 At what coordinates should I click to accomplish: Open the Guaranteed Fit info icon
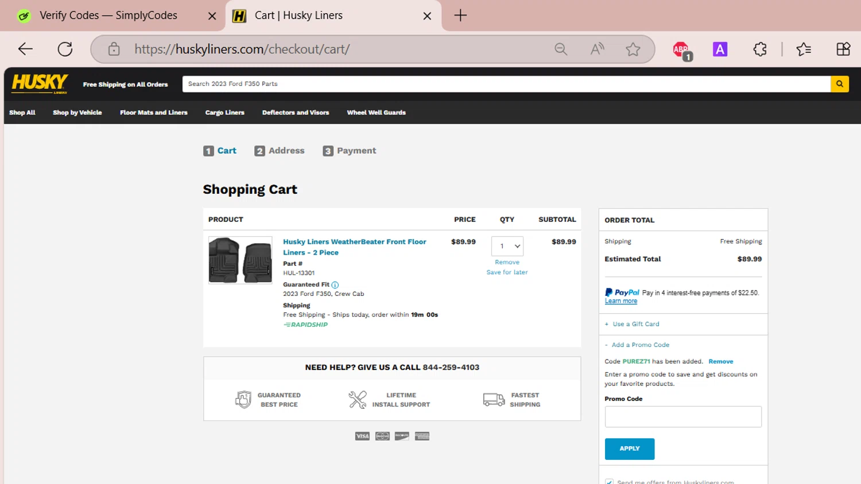pyautogui.click(x=335, y=285)
